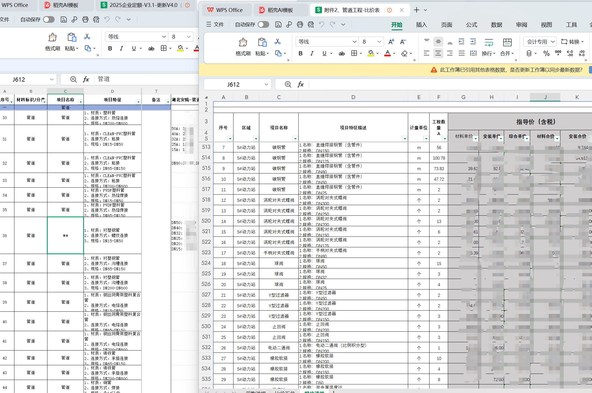Increase font size in right window
This screenshot has width=592, height=393.
click(x=391, y=42)
